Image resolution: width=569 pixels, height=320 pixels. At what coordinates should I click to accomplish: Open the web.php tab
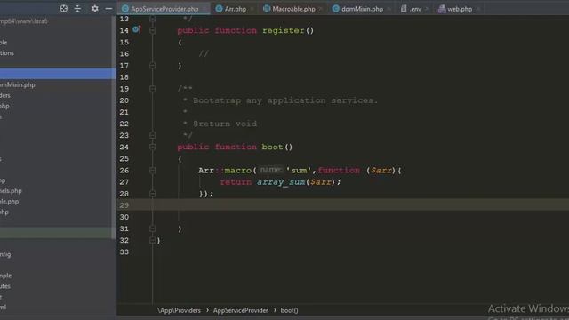pos(460,9)
